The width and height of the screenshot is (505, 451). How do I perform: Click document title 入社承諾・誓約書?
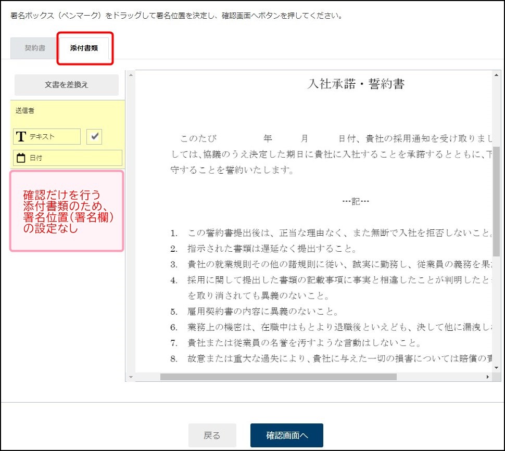[x=356, y=84]
